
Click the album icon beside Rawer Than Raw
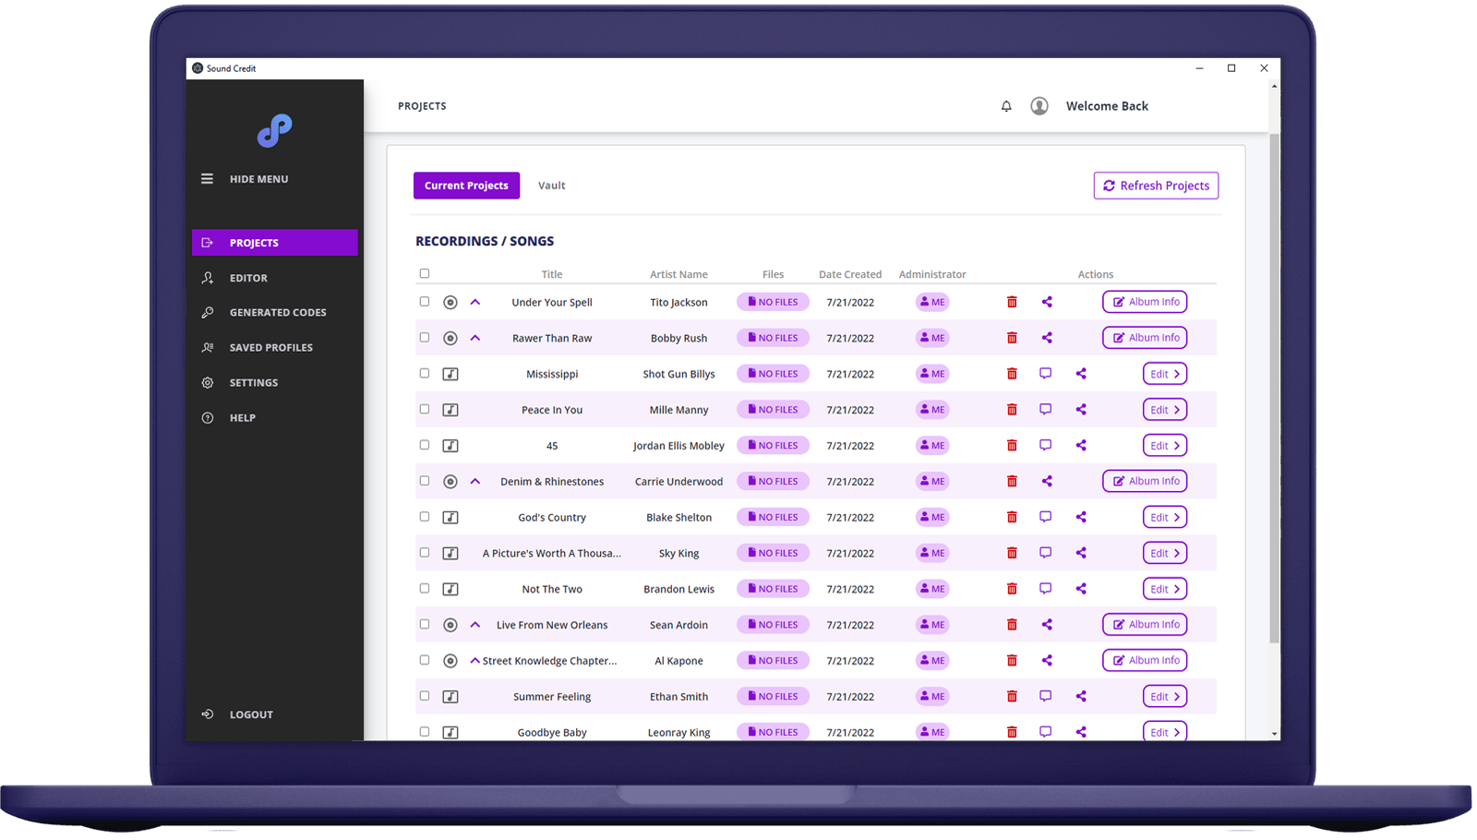click(450, 338)
